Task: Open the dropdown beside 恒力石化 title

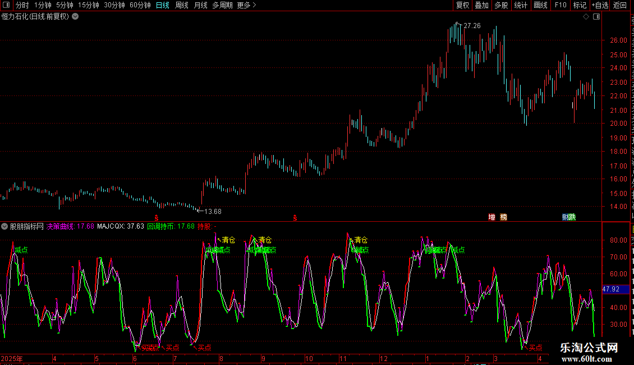Action: 75,17
